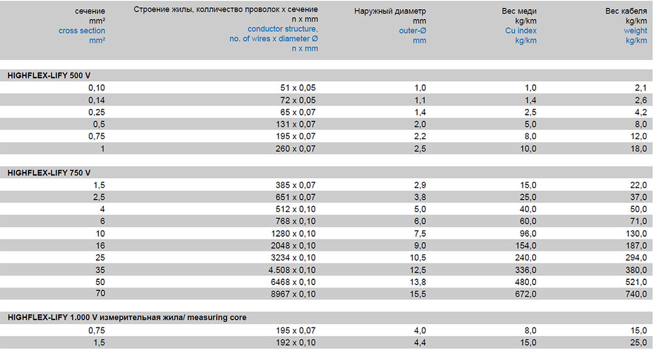Select conductor structure cell '51 x 0,05'

[298, 88]
